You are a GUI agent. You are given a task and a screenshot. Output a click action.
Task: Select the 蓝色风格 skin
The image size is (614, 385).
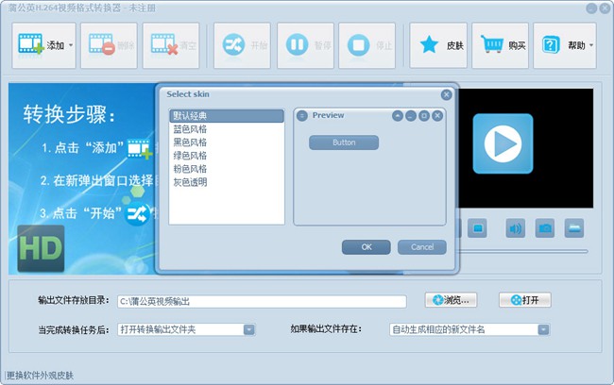tap(227, 129)
